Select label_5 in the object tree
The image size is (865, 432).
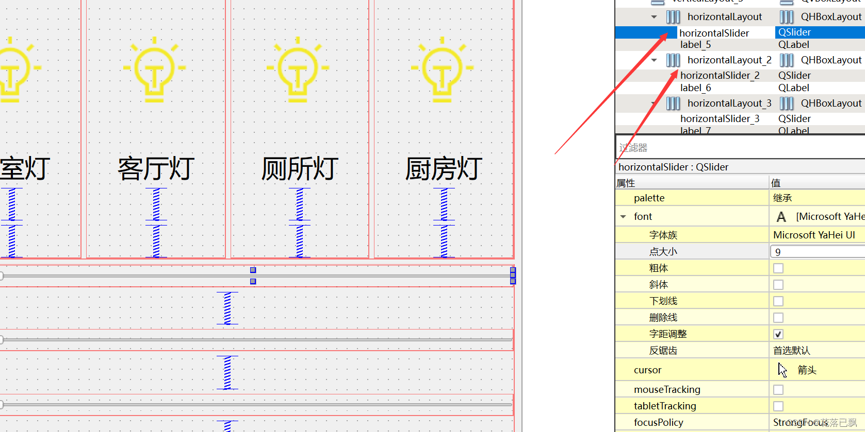(695, 45)
